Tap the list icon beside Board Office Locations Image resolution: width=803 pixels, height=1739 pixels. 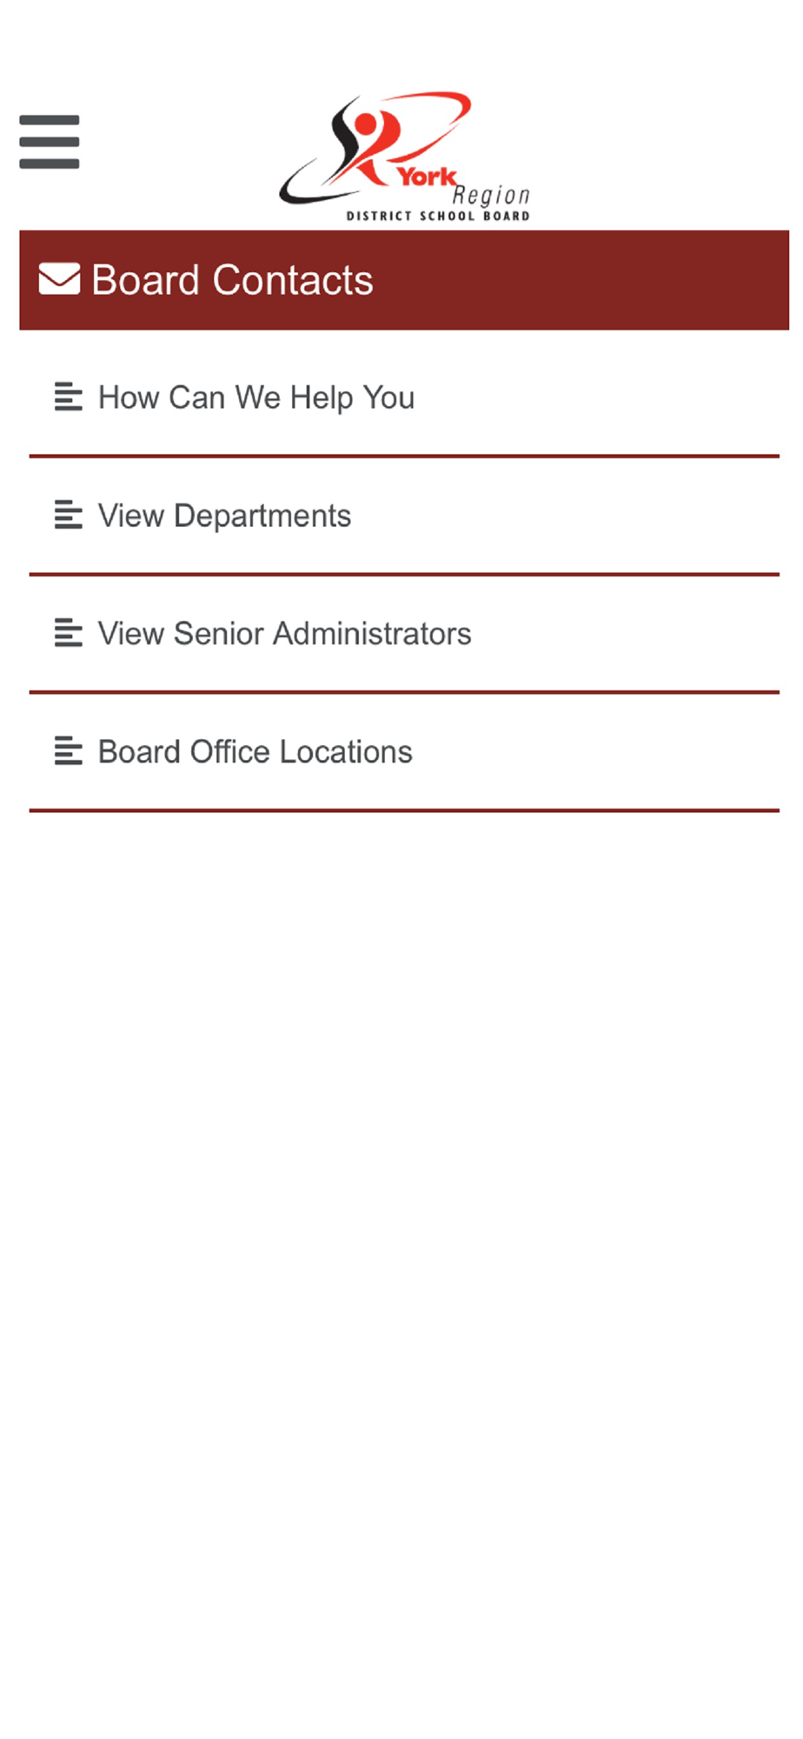[x=69, y=750]
